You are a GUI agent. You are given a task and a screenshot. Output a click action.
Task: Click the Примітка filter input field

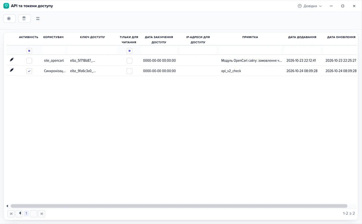[250, 51]
